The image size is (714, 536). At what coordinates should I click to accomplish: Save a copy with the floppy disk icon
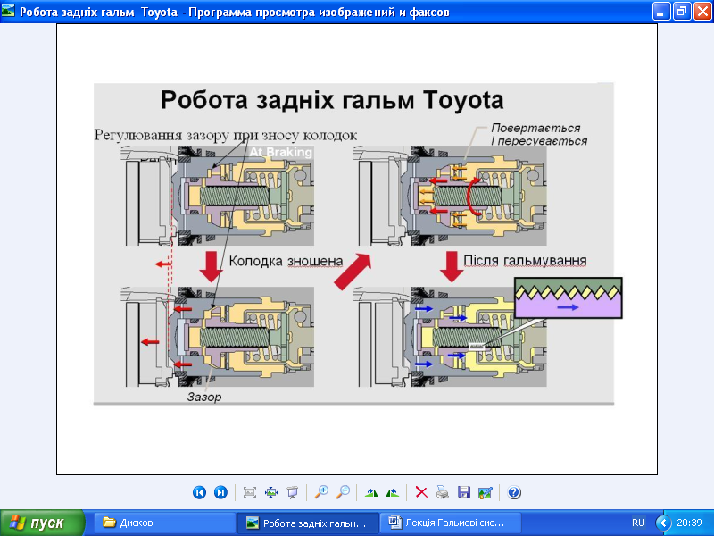464,492
